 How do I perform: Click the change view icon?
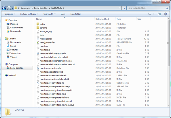[150, 14]
